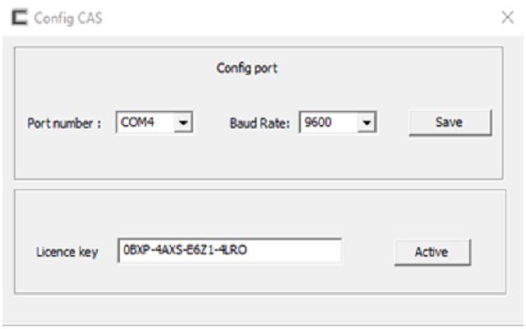This screenshot has width=526, height=329.
Task: Focus the Licence key input field
Action: [x=230, y=250]
